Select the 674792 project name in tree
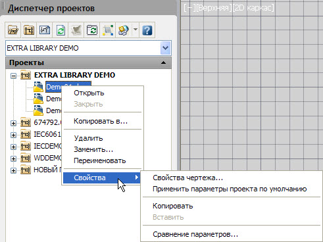323x242 pixels. [48, 122]
